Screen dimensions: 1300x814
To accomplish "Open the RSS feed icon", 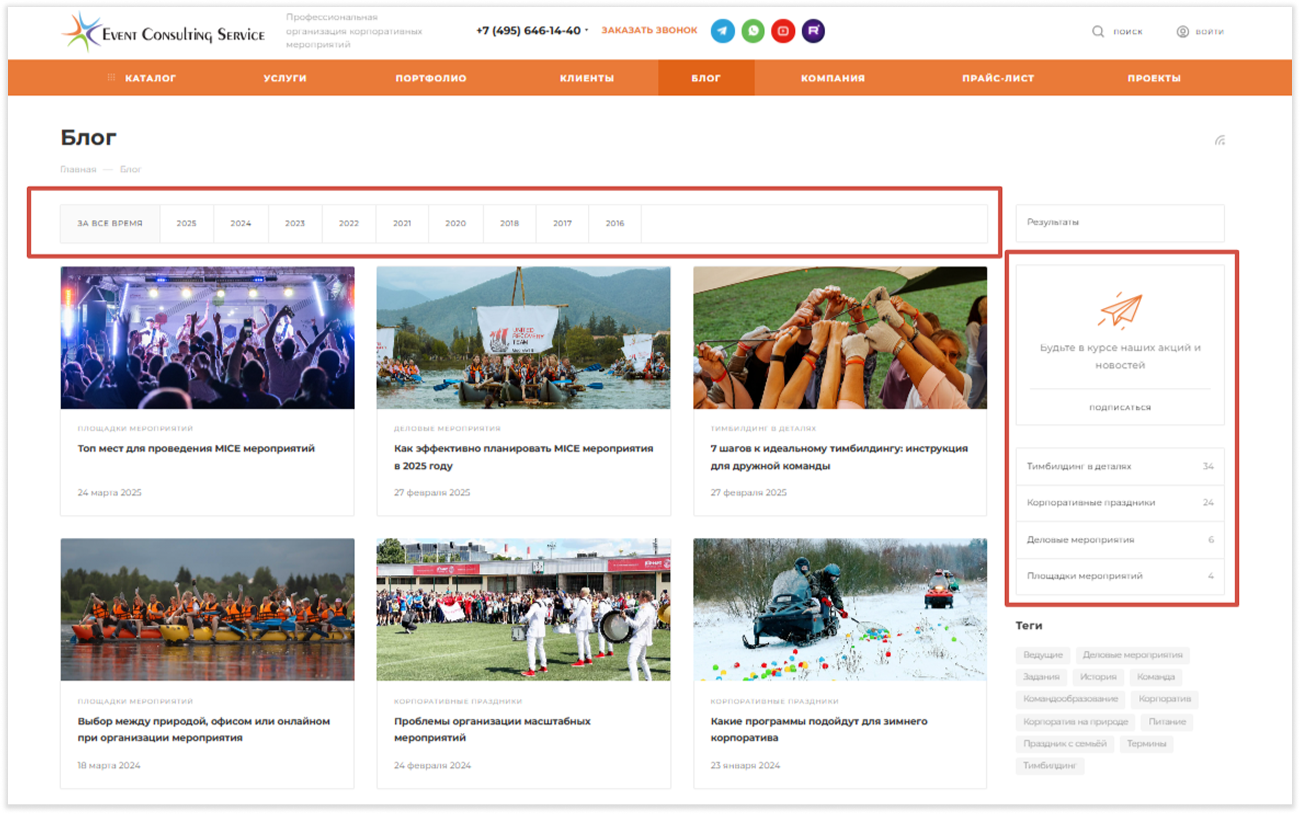I will 1220,141.
